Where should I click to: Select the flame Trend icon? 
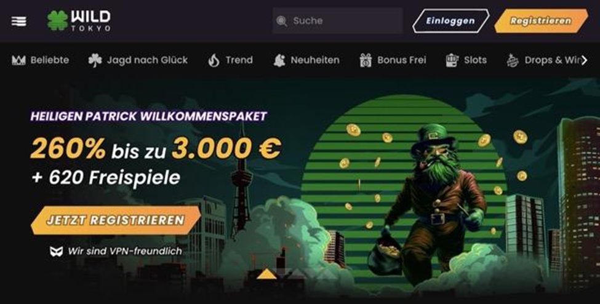point(214,60)
